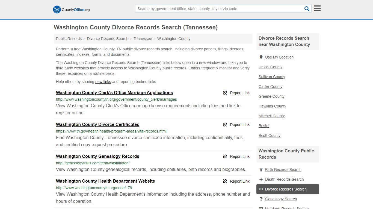This screenshot has width=373, height=209.
Task: Open the CountyOffice.org logo home link
Action: click(x=71, y=10)
